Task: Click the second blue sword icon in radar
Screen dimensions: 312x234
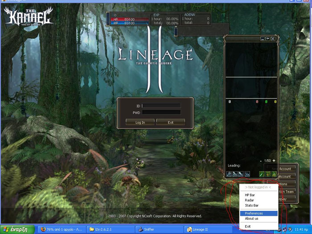Action: click(x=235, y=174)
